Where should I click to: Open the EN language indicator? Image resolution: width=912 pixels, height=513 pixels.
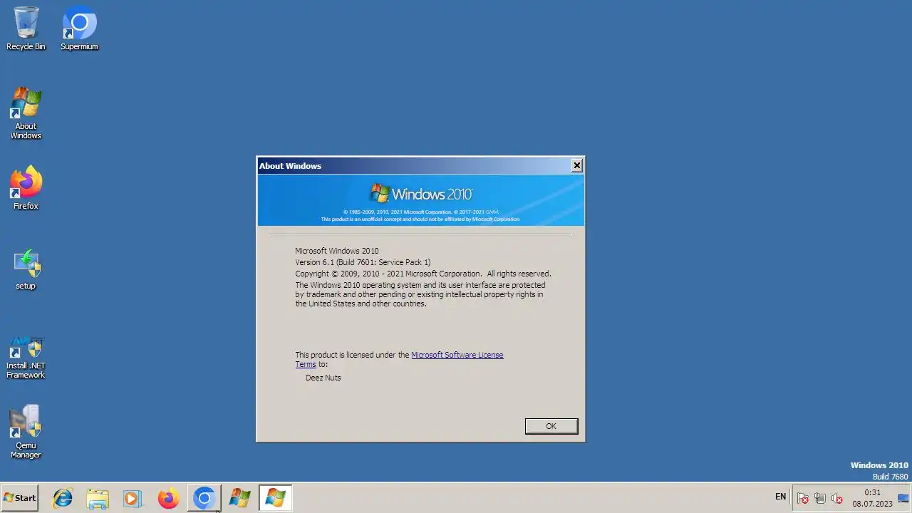780,497
